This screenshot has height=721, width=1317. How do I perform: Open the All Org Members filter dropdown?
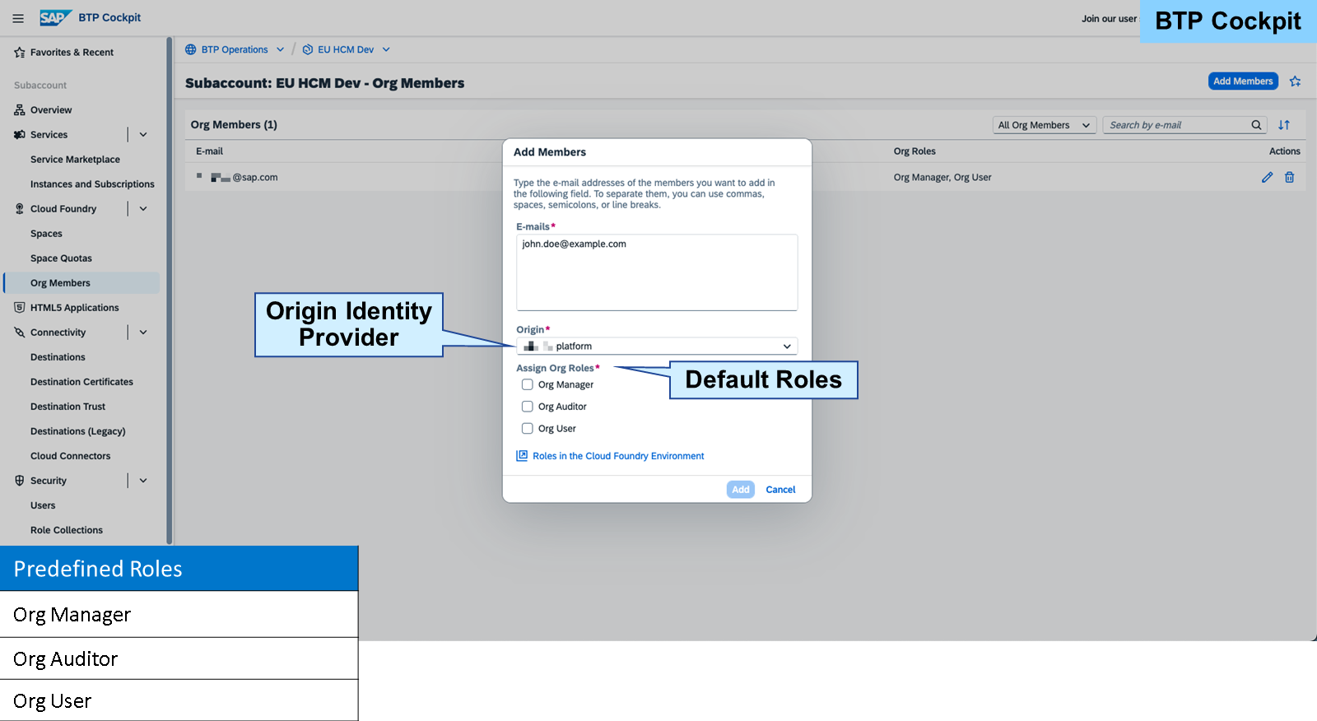[x=1045, y=125]
